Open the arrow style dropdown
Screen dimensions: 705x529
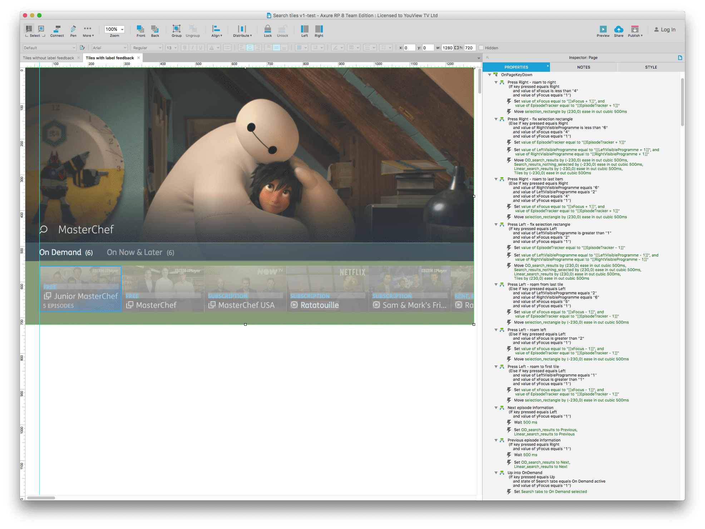click(386, 48)
